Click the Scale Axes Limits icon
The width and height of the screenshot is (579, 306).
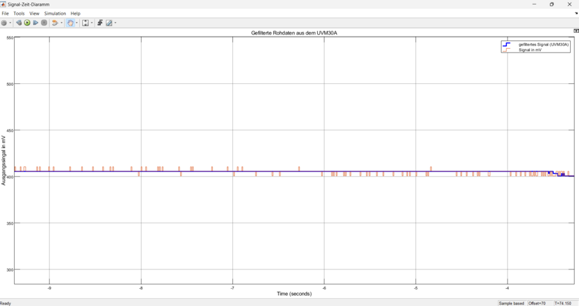pos(85,23)
